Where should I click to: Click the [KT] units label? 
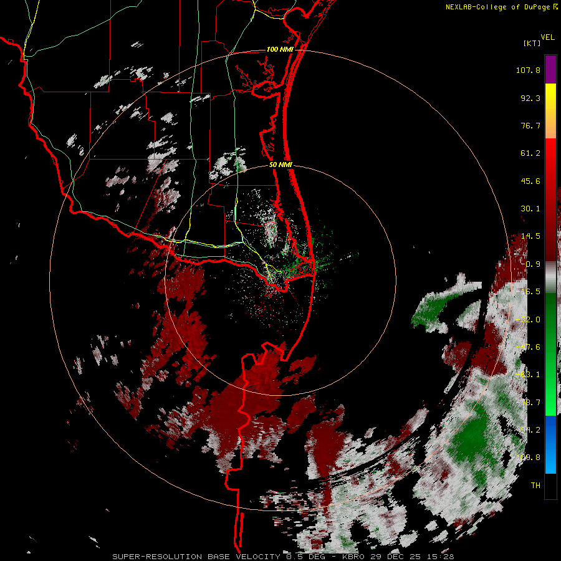(x=532, y=43)
